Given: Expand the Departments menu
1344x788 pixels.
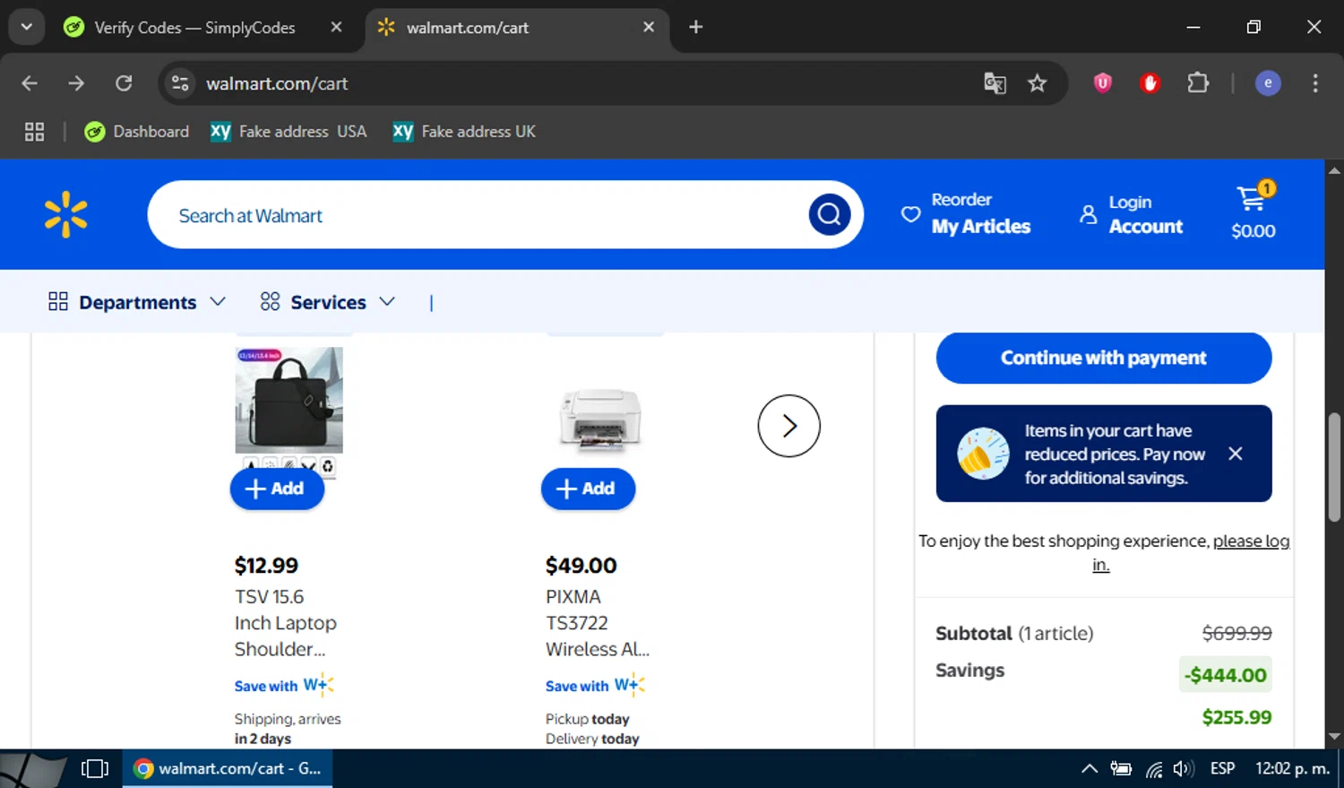Looking at the screenshot, I should (136, 302).
